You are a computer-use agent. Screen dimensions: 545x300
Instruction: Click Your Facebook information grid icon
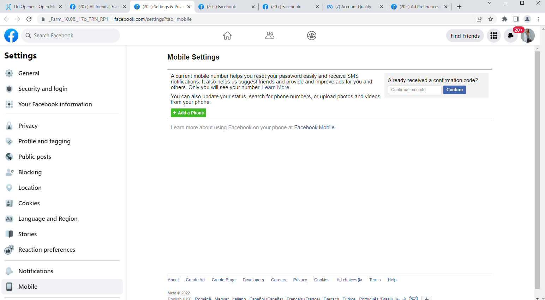tap(9, 104)
